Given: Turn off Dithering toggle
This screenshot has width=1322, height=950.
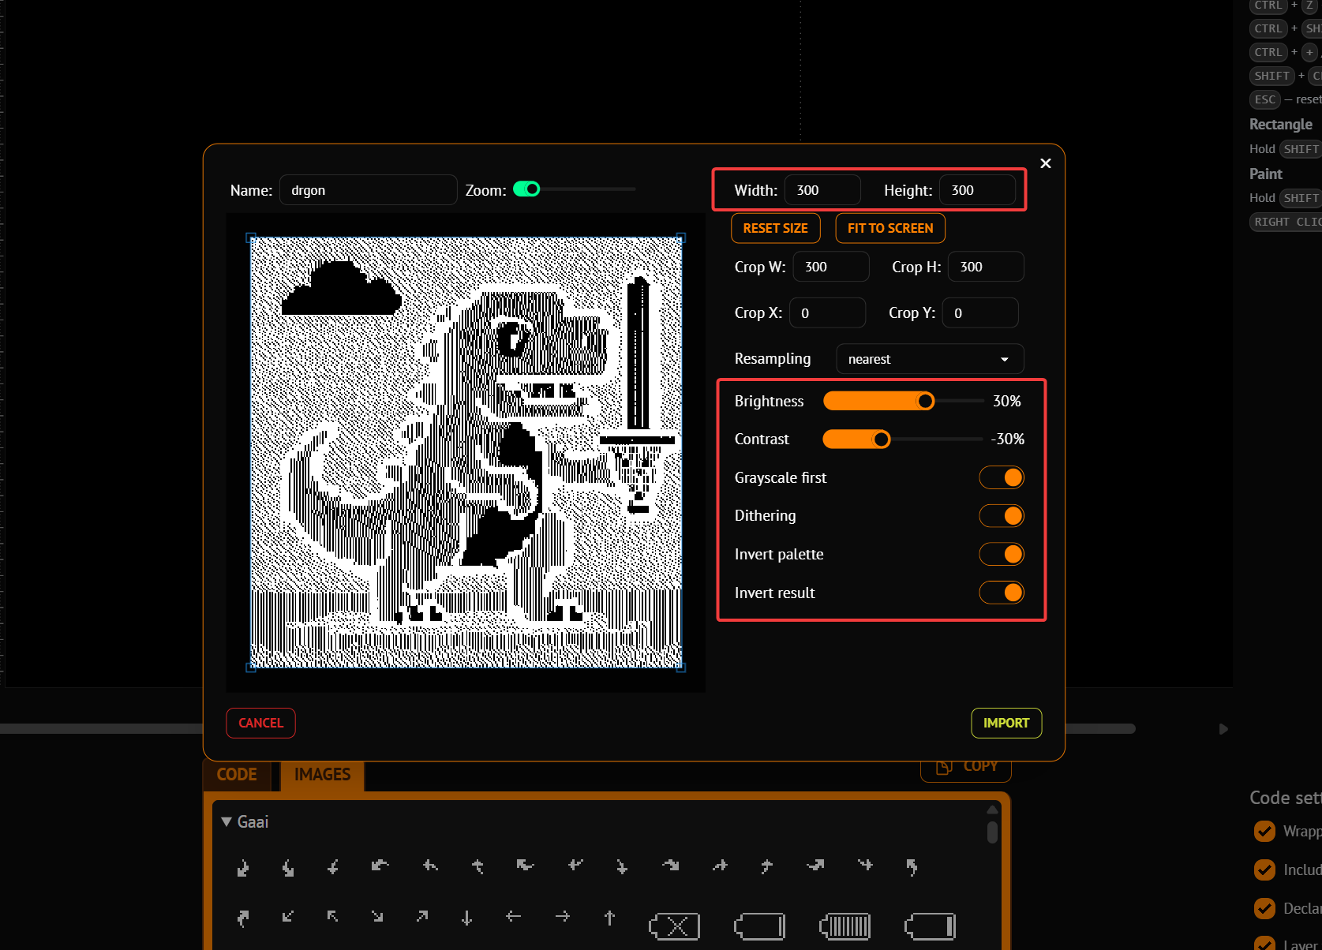Looking at the screenshot, I should pyautogui.click(x=1002, y=516).
